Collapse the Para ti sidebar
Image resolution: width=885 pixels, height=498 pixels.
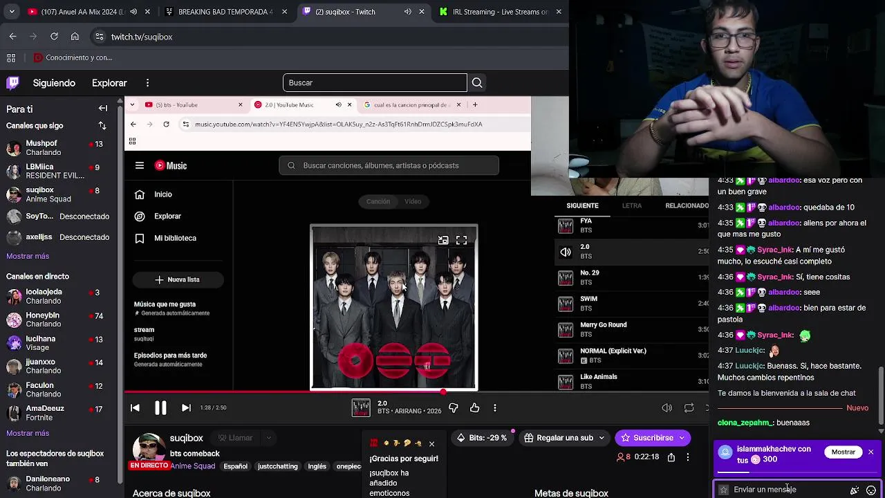(103, 109)
